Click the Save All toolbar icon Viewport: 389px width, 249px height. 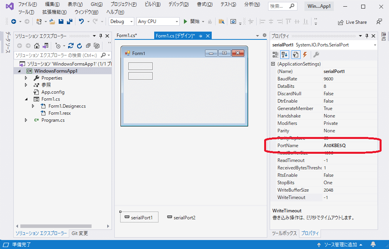70,21
